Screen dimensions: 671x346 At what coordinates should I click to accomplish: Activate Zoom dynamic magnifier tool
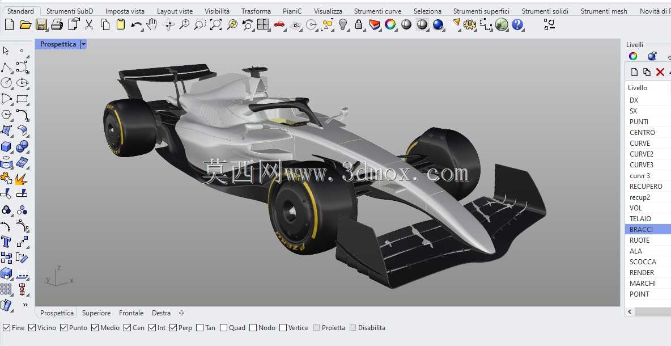pyautogui.click(x=184, y=24)
